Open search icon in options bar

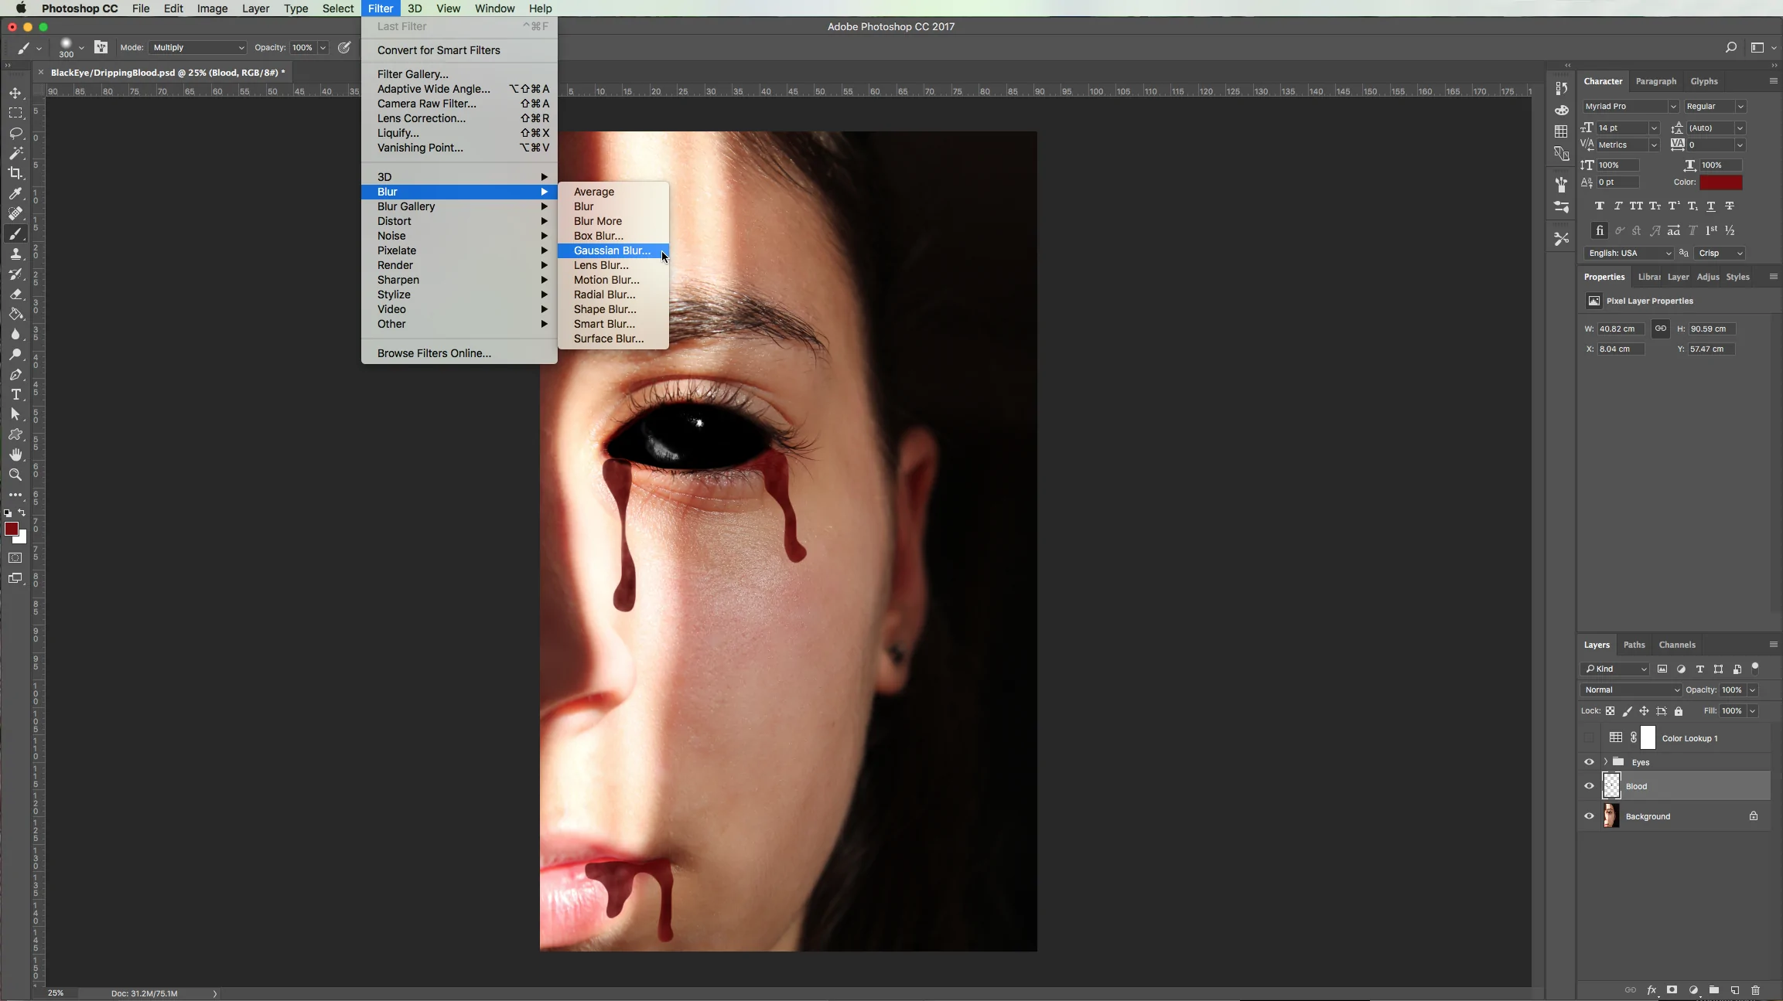1731,47
